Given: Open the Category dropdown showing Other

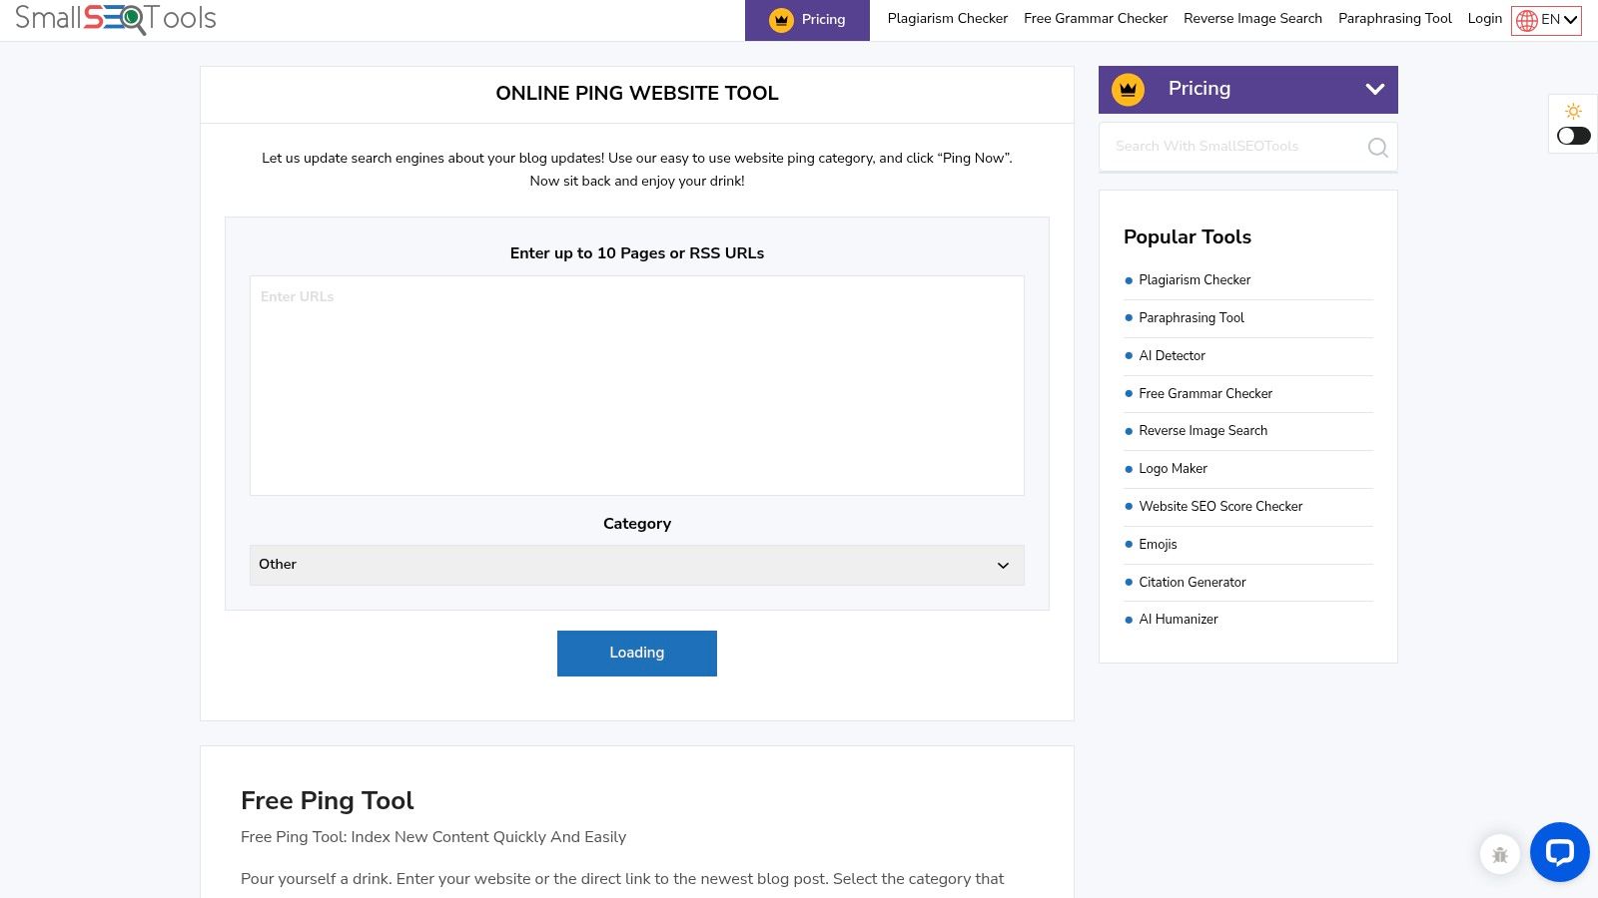Looking at the screenshot, I should coord(636,565).
